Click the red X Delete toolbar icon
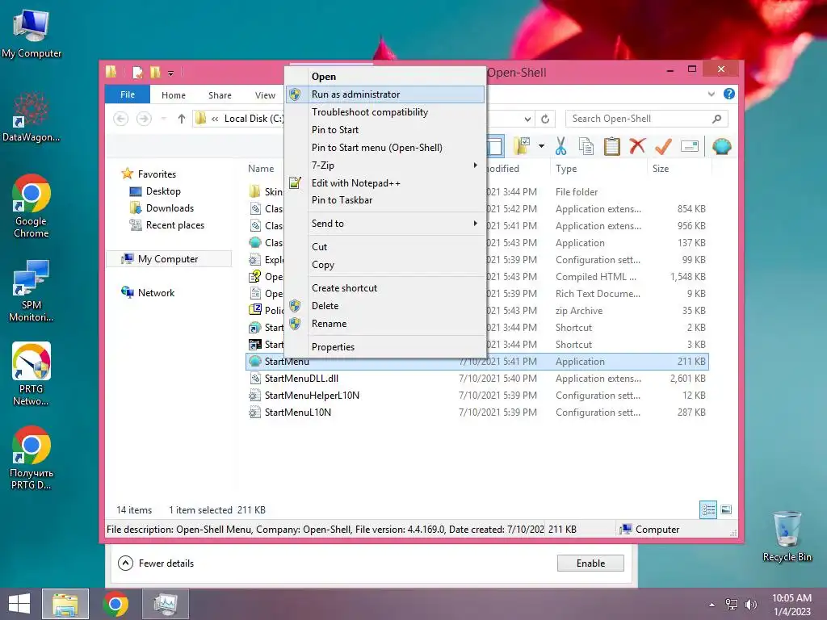827x620 pixels. pos(637,145)
